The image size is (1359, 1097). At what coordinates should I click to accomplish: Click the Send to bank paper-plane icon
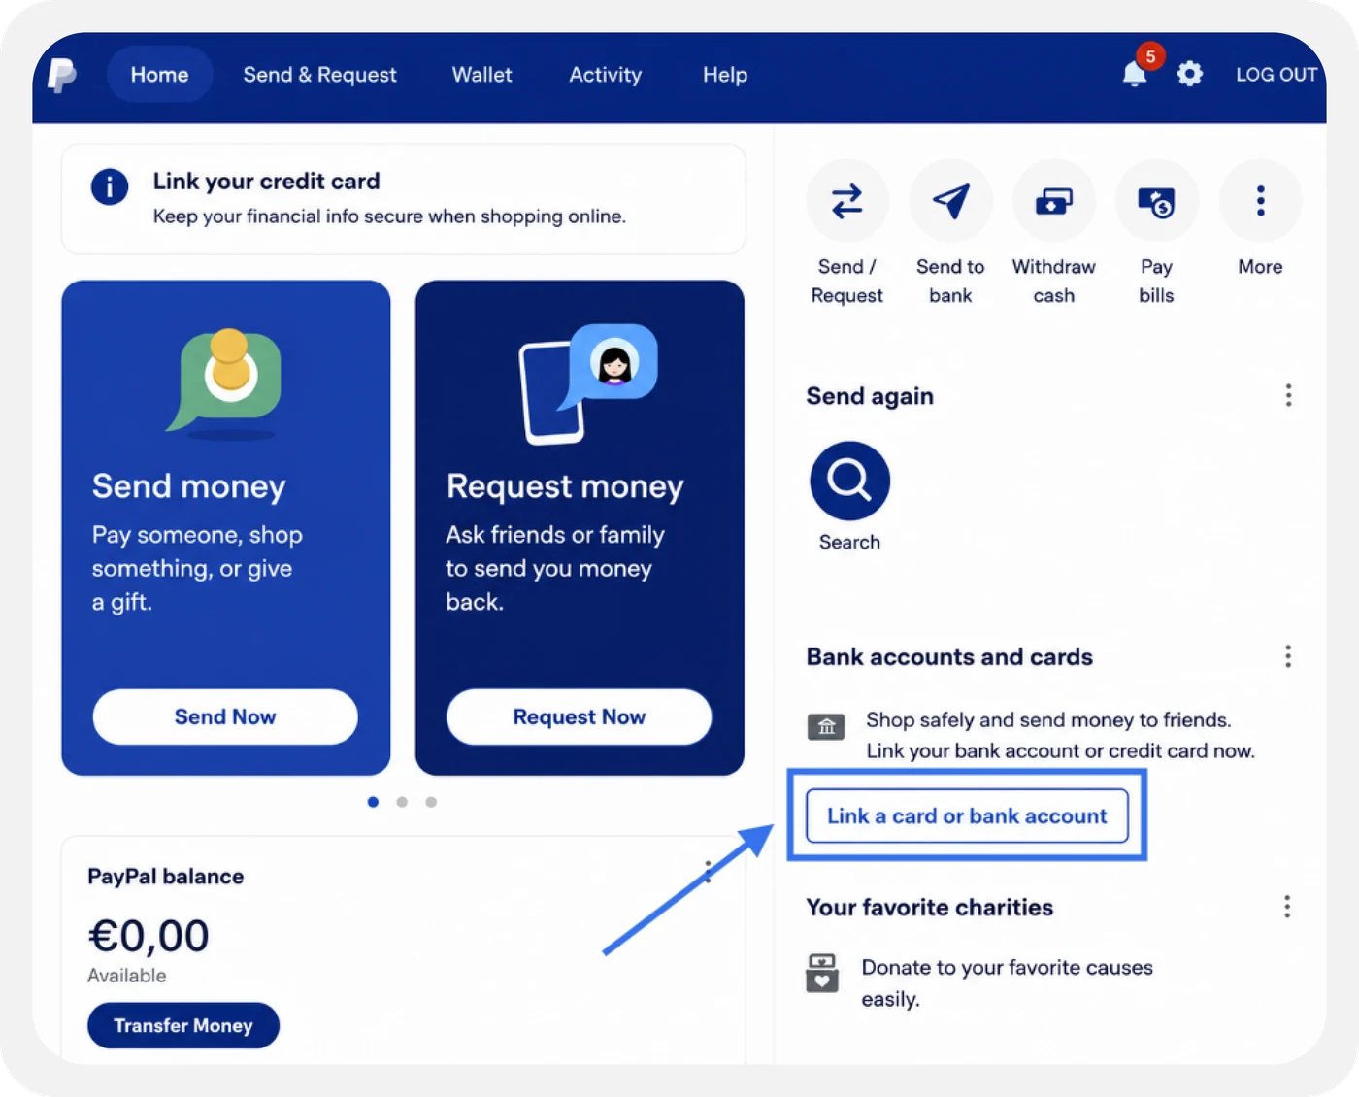(x=950, y=201)
